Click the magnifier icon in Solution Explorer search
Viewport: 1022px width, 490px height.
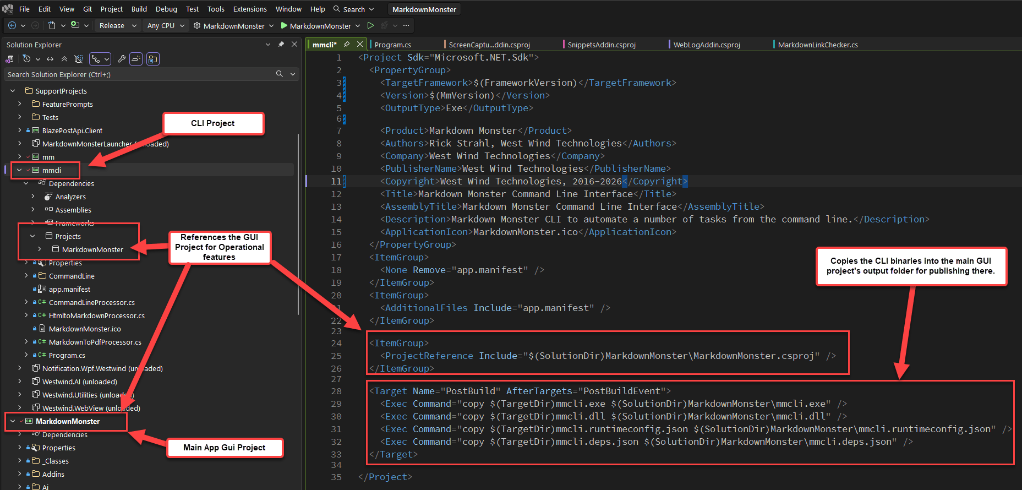280,74
